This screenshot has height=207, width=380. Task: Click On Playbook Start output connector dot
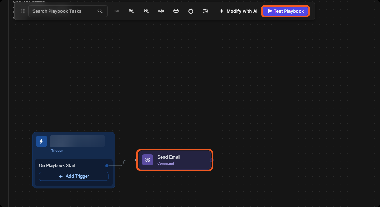pyautogui.click(x=107, y=166)
